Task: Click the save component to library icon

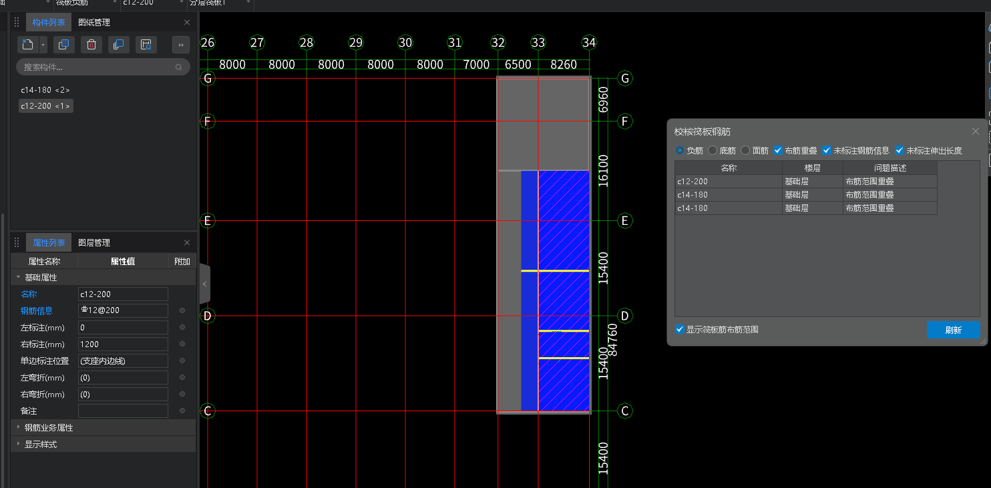Action: click(146, 45)
